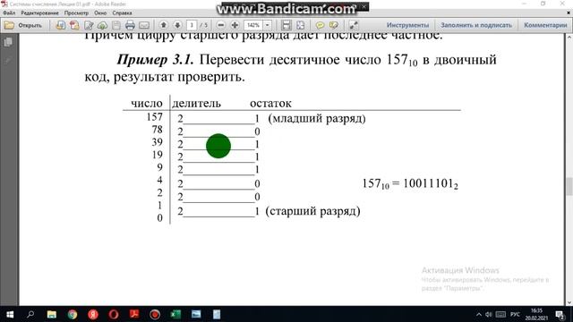Open File Explorer from taskbar
573x322 pixels.
pos(52,314)
